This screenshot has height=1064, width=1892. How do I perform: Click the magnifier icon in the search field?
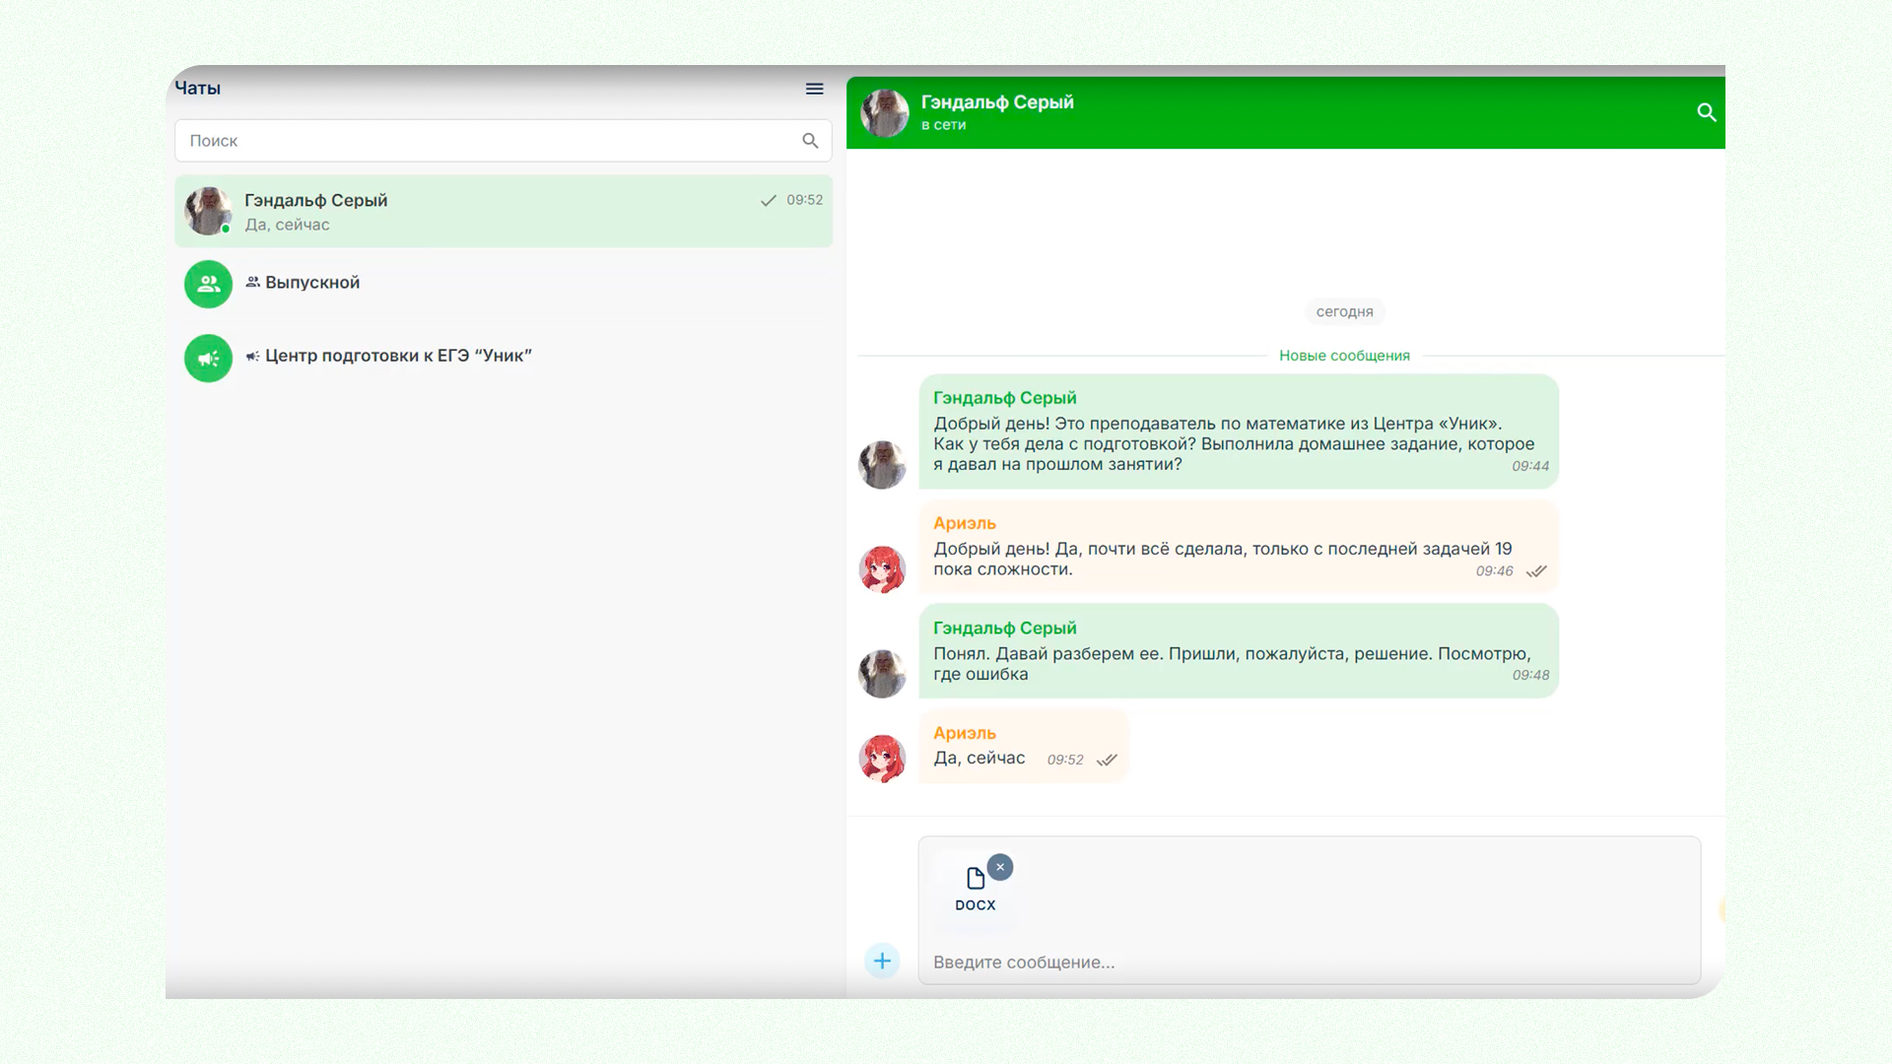(x=810, y=141)
